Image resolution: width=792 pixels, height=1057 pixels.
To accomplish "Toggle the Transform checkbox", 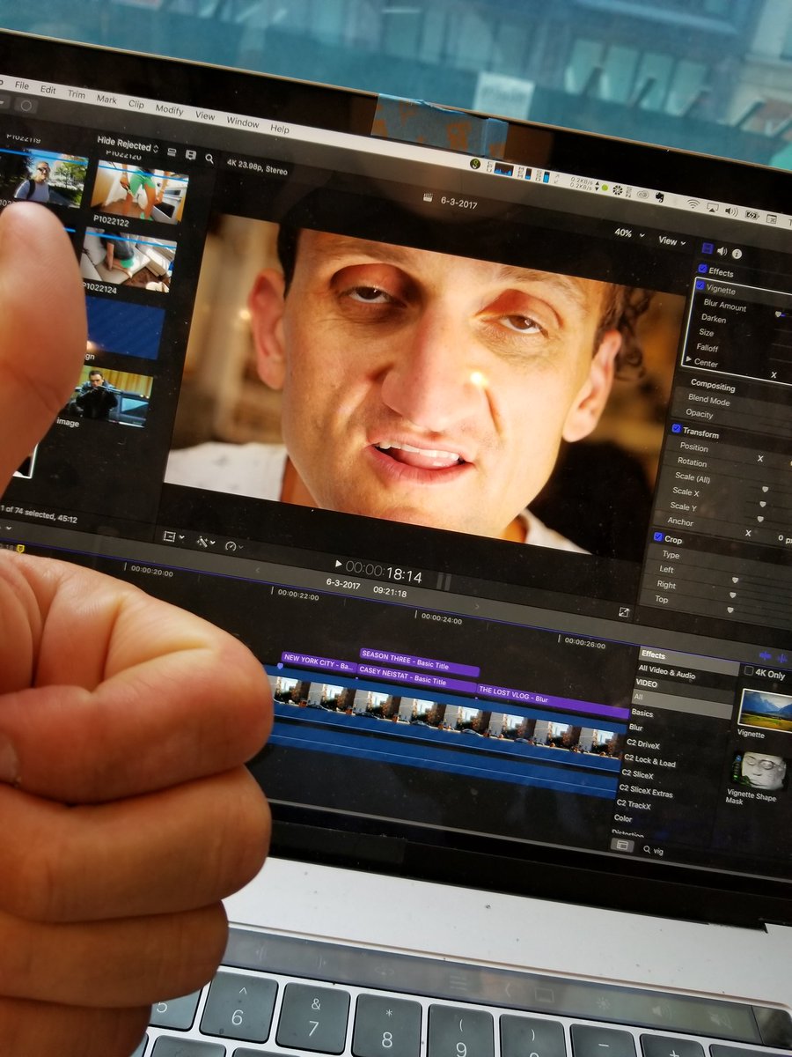I will 677,429.
